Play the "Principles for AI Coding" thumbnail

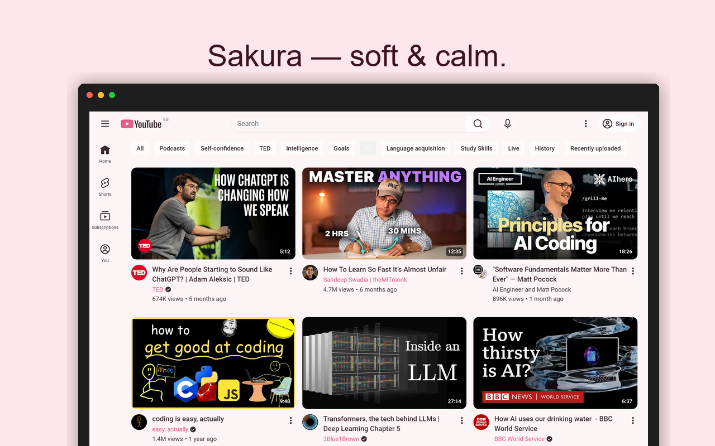point(555,214)
